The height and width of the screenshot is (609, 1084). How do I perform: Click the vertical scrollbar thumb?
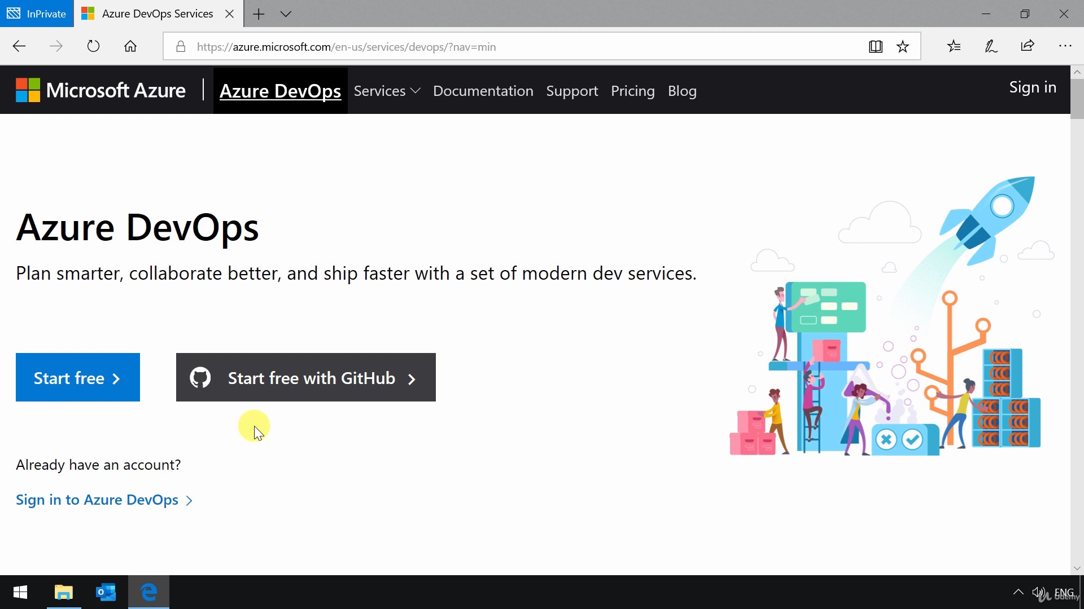click(x=1077, y=99)
